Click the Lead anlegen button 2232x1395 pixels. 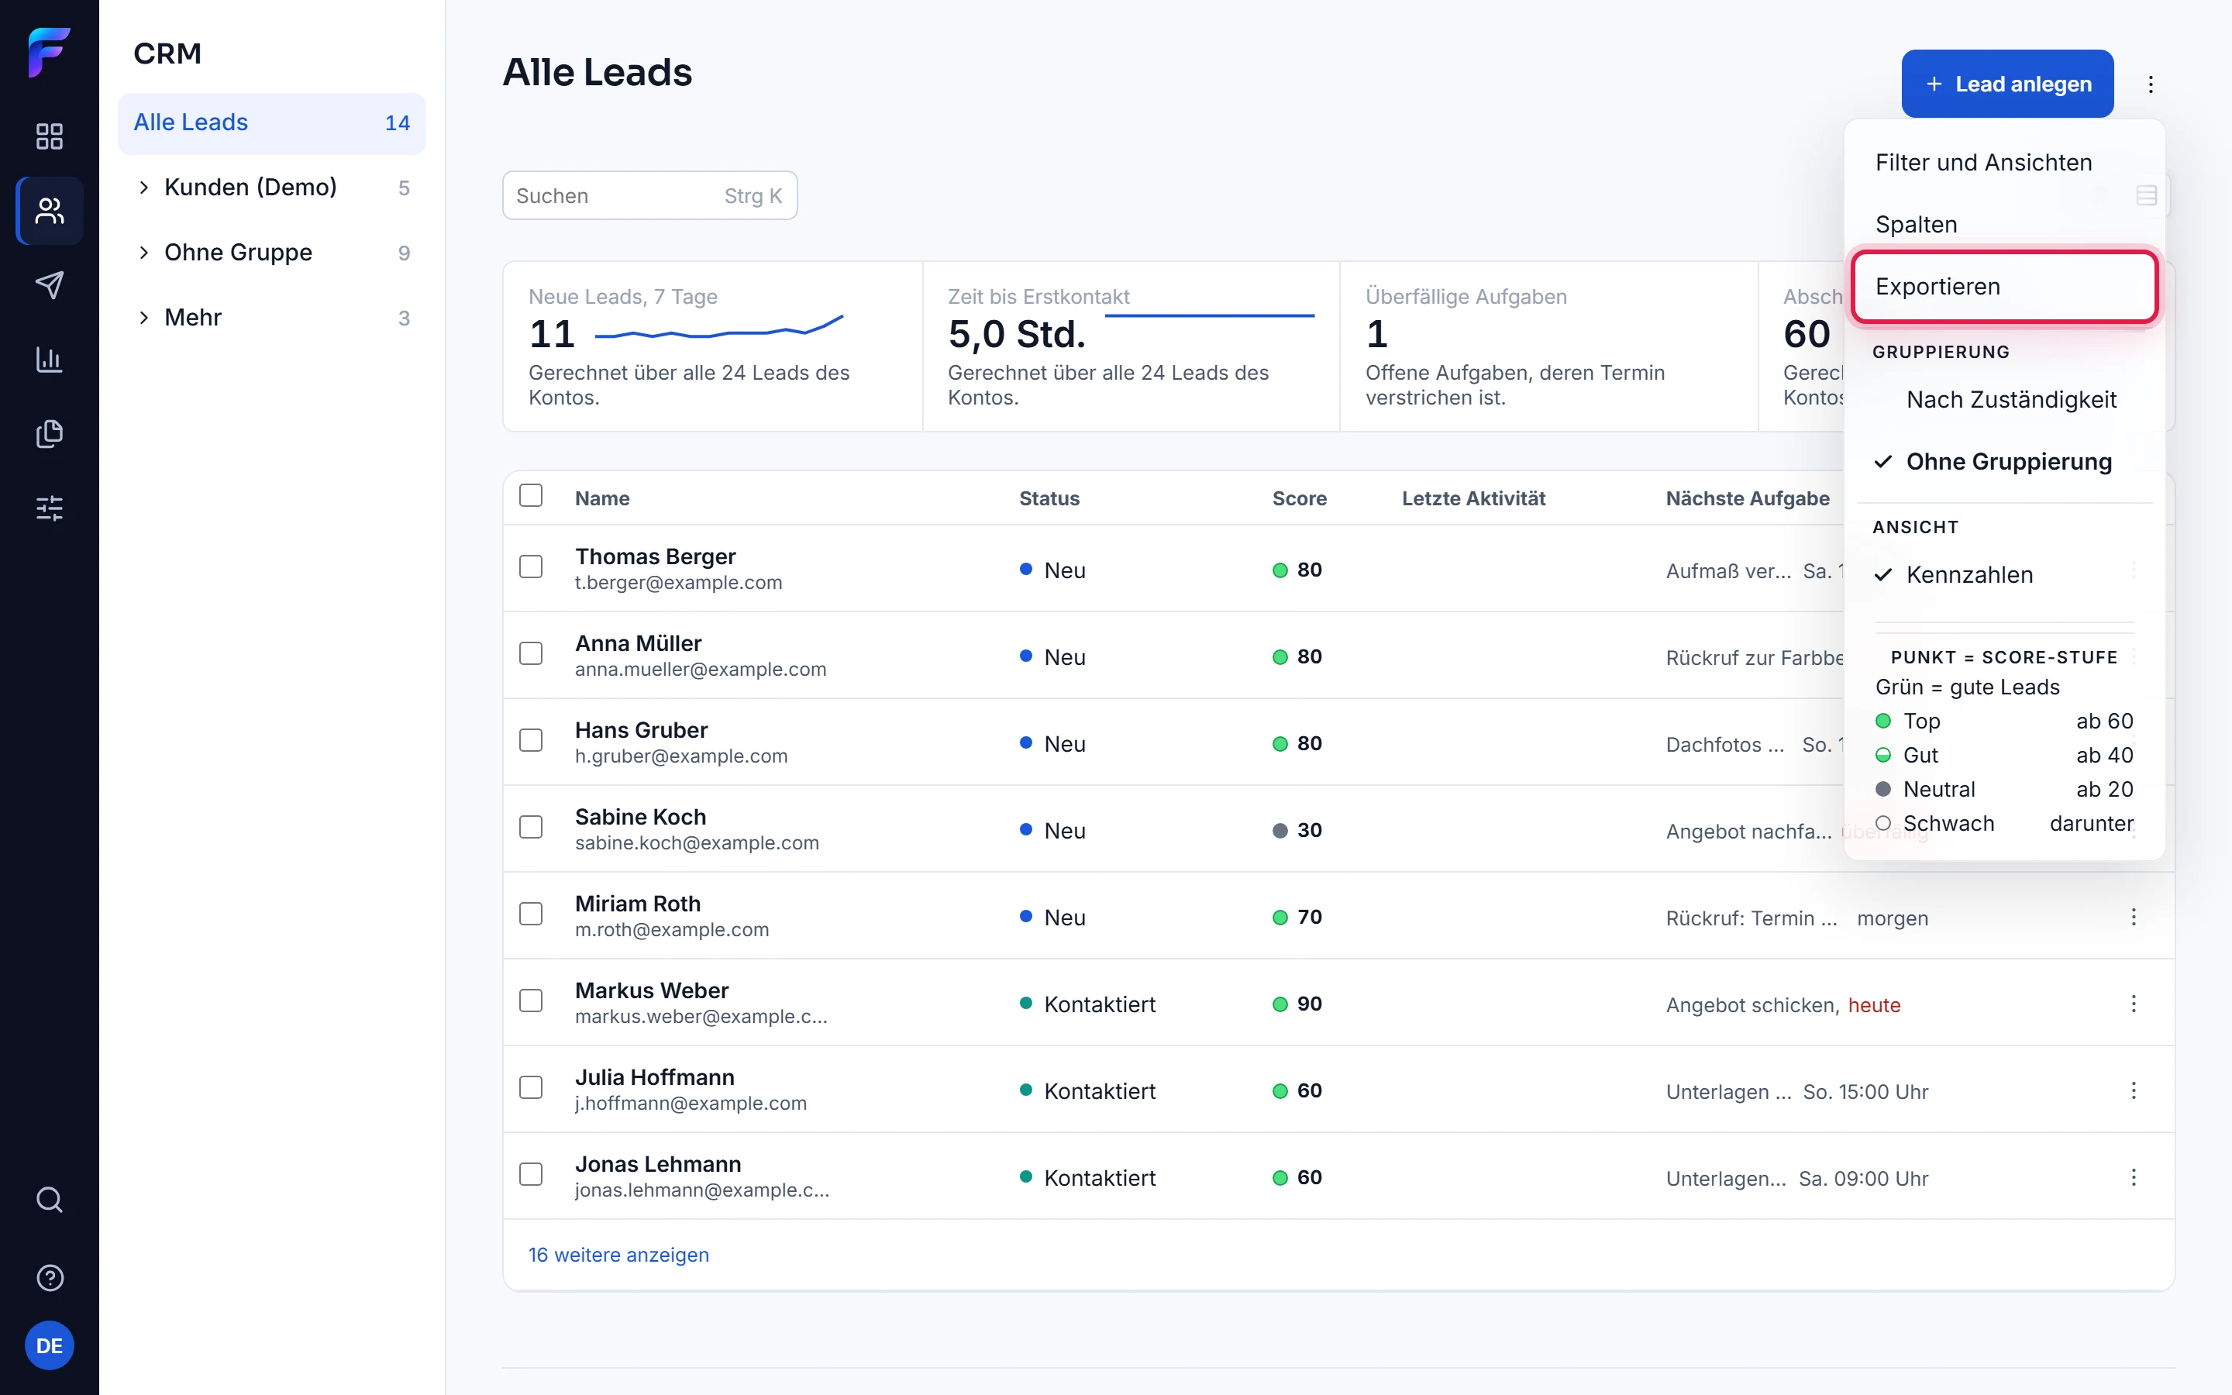point(2007,84)
